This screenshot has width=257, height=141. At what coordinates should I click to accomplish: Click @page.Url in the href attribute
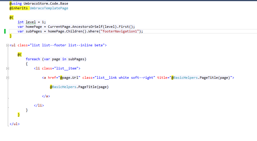coord(69,78)
